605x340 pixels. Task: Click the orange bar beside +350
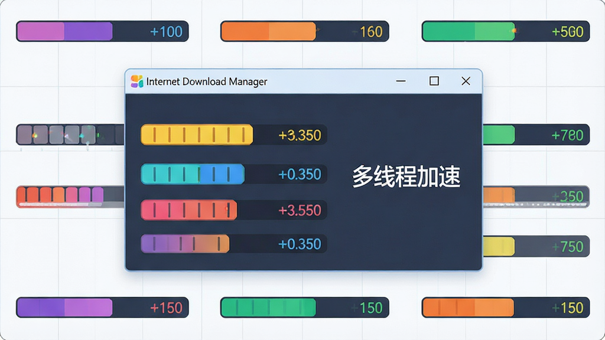click(x=499, y=195)
